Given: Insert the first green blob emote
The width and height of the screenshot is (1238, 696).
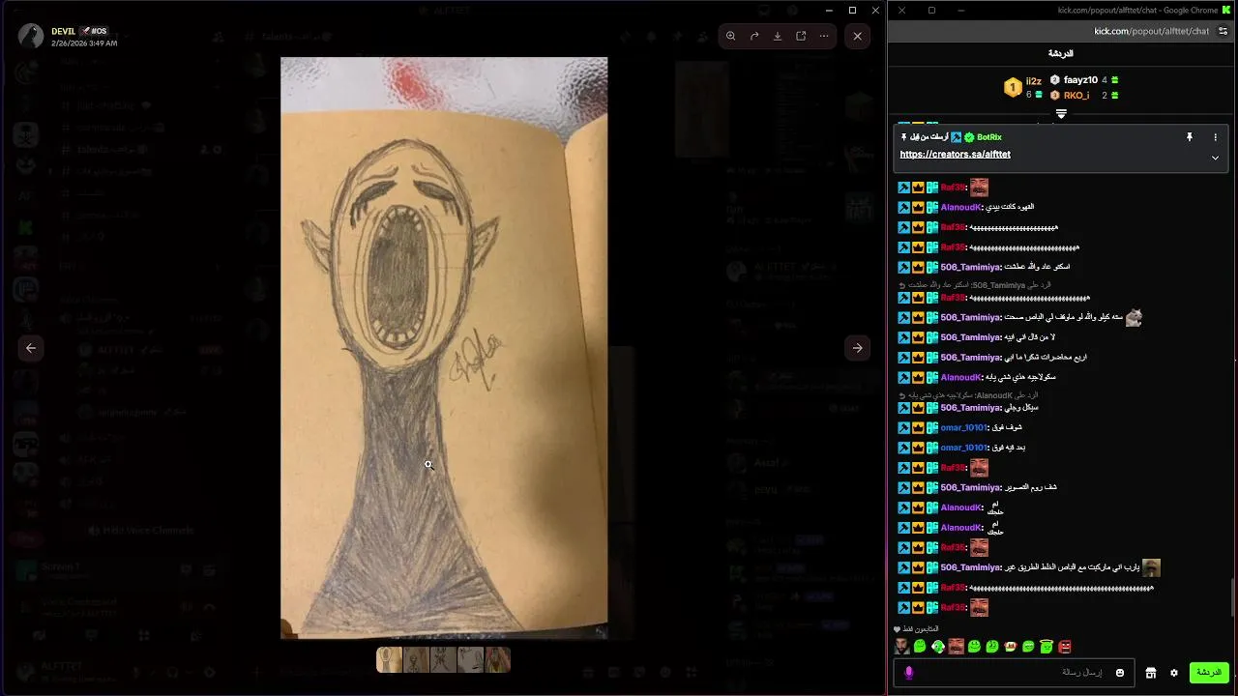Looking at the screenshot, I should tap(920, 647).
